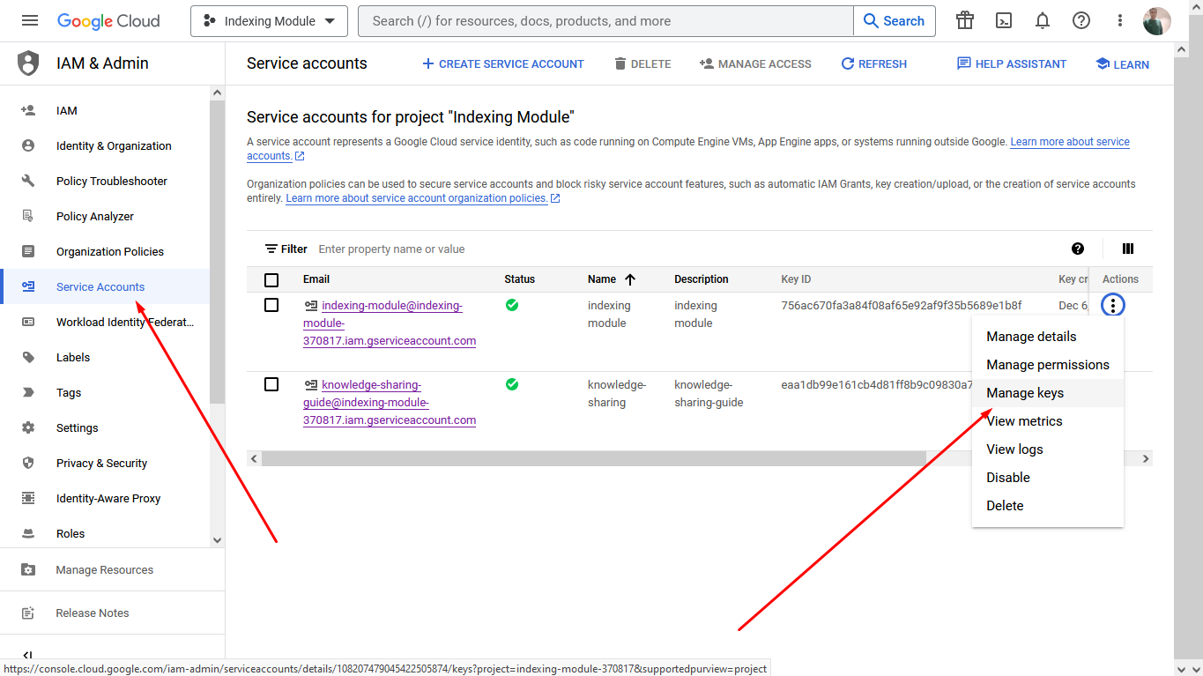
Task: Open service account organization policies link
Action: click(x=423, y=198)
